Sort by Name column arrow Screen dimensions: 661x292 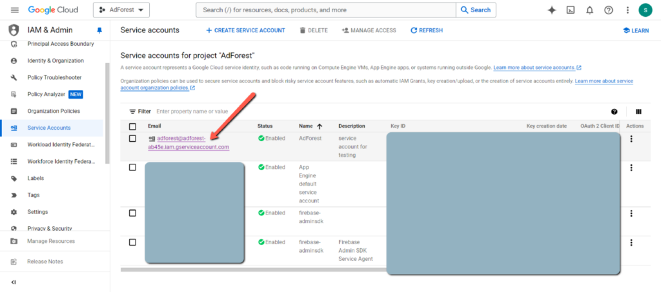(320, 126)
